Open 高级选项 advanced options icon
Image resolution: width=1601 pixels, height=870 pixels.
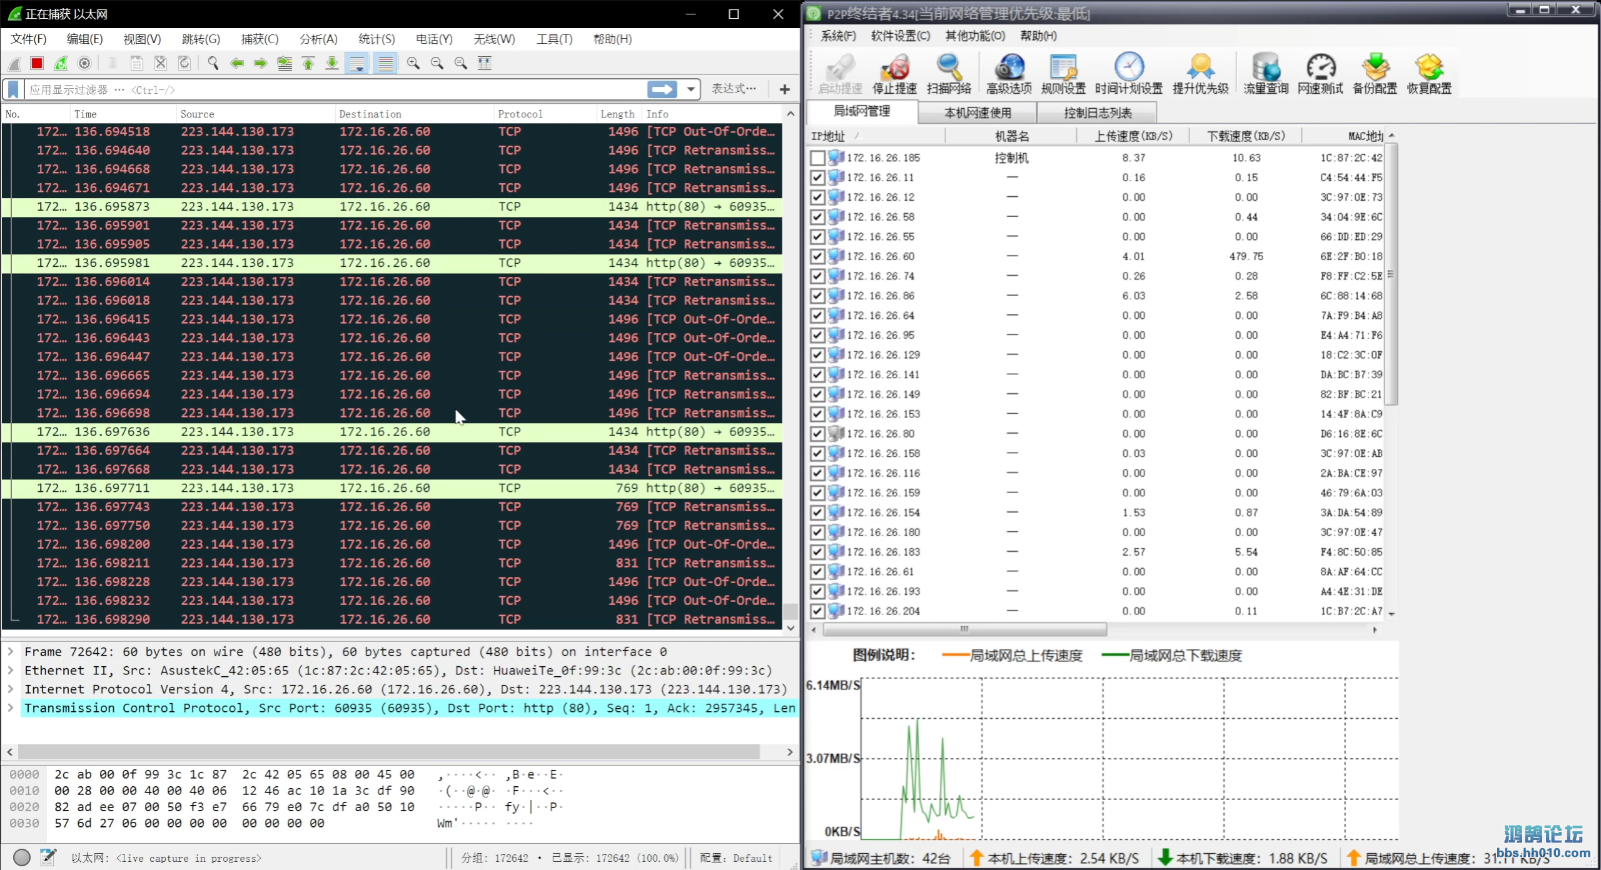click(x=1009, y=74)
